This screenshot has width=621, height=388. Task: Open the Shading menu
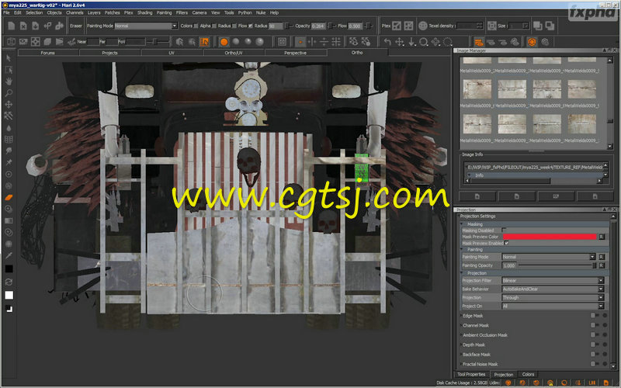pyautogui.click(x=145, y=12)
